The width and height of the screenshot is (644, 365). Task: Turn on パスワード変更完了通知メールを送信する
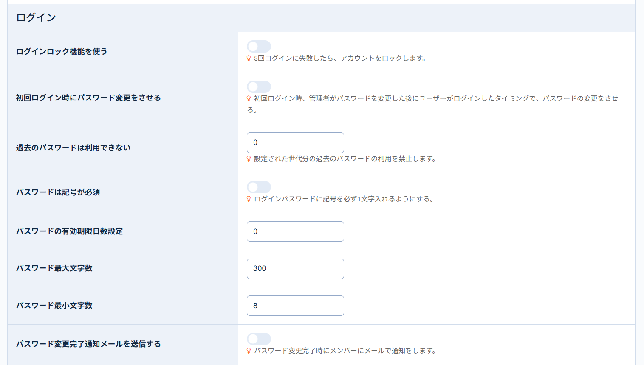[259, 339]
